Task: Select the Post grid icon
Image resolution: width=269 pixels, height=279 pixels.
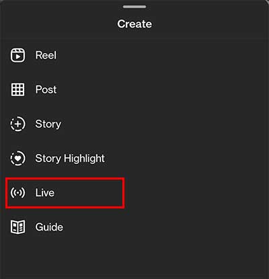Action: (x=17, y=89)
